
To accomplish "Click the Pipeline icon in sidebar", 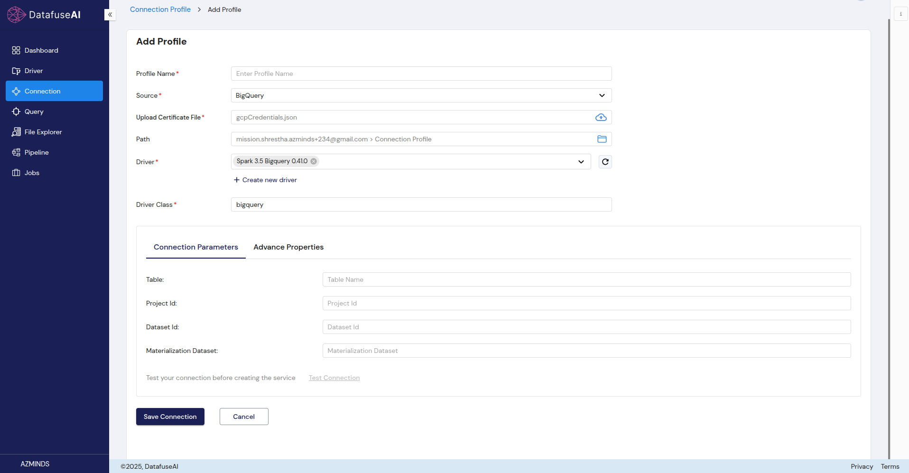I will tap(16, 152).
